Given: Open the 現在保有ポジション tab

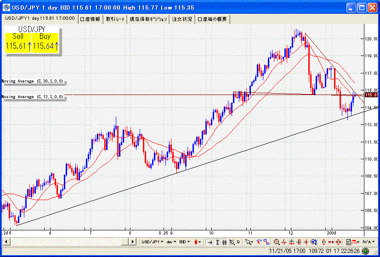Looking at the screenshot, I should coord(148,19).
